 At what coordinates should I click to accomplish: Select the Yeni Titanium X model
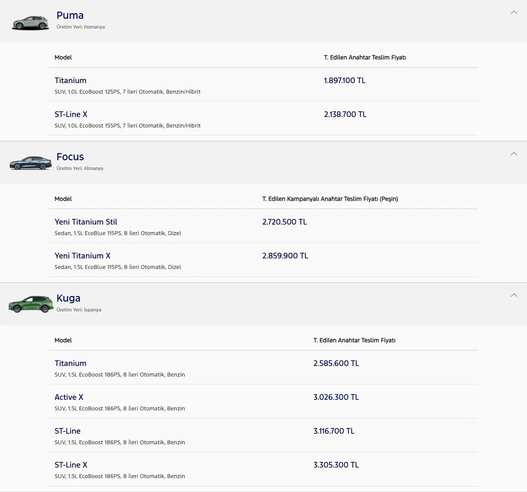(x=82, y=256)
